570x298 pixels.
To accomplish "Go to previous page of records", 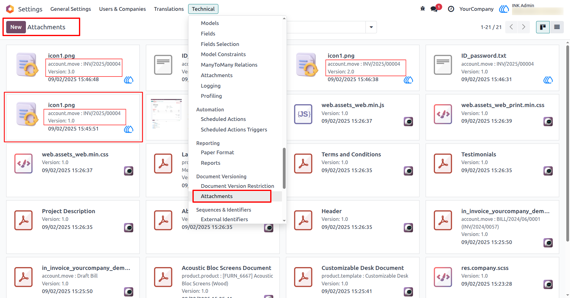I will coord(511,27).
